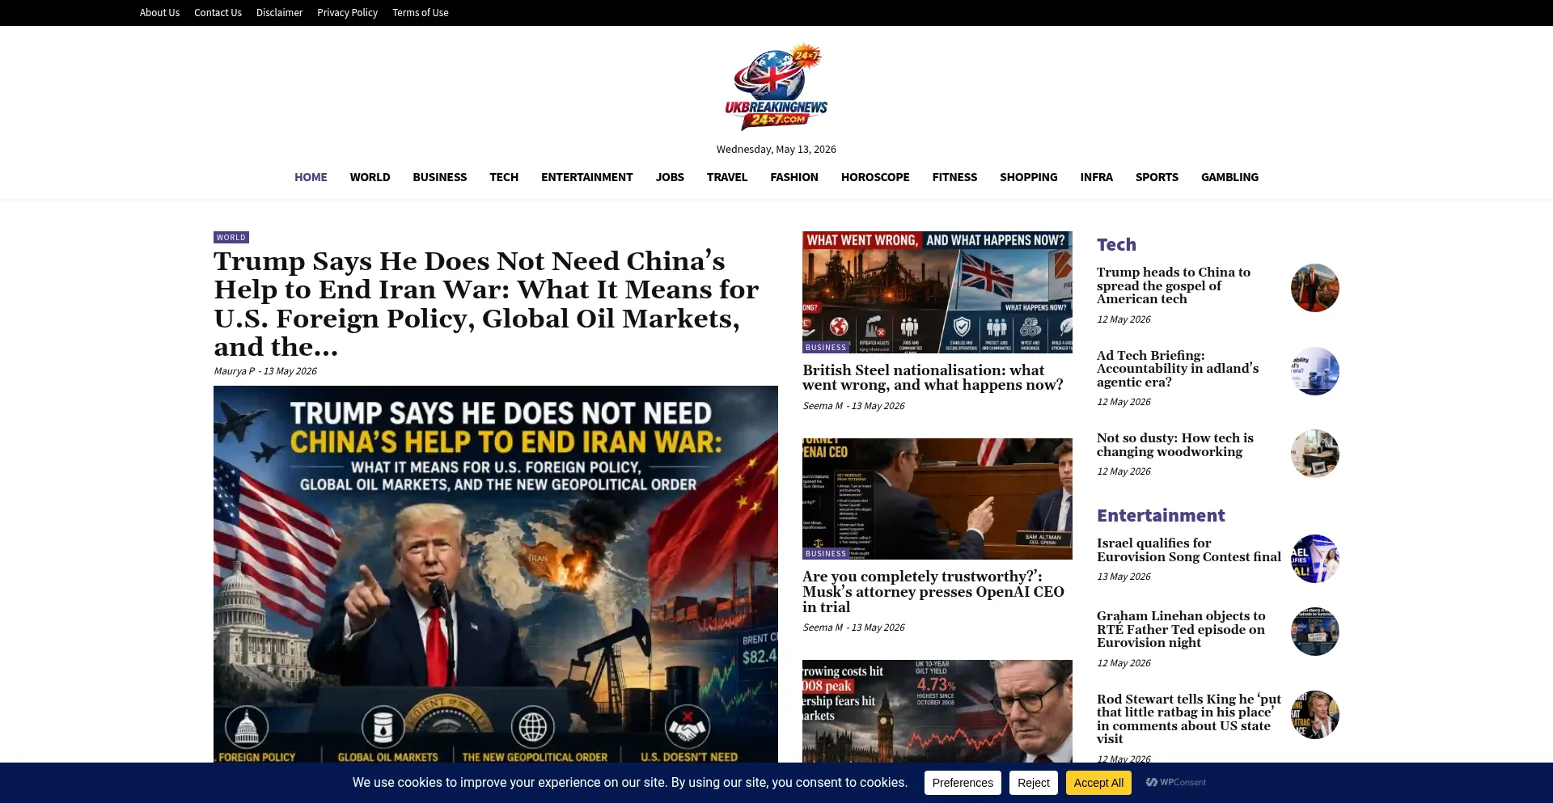Click round thumbnail for woodworking story
The image size is (1553, 803).
pos(1314,454)
